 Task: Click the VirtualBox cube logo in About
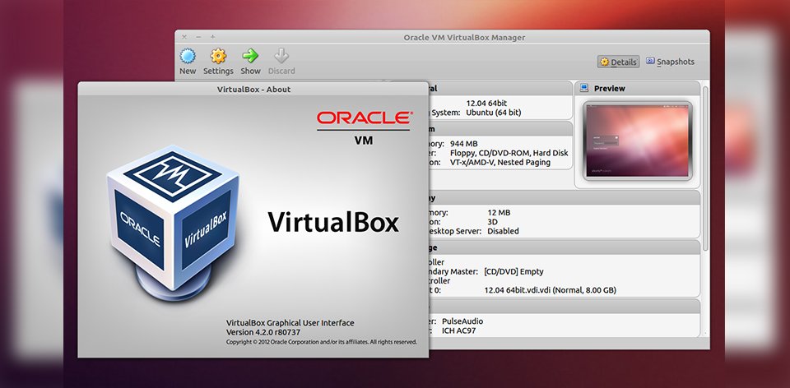(173, 224)
